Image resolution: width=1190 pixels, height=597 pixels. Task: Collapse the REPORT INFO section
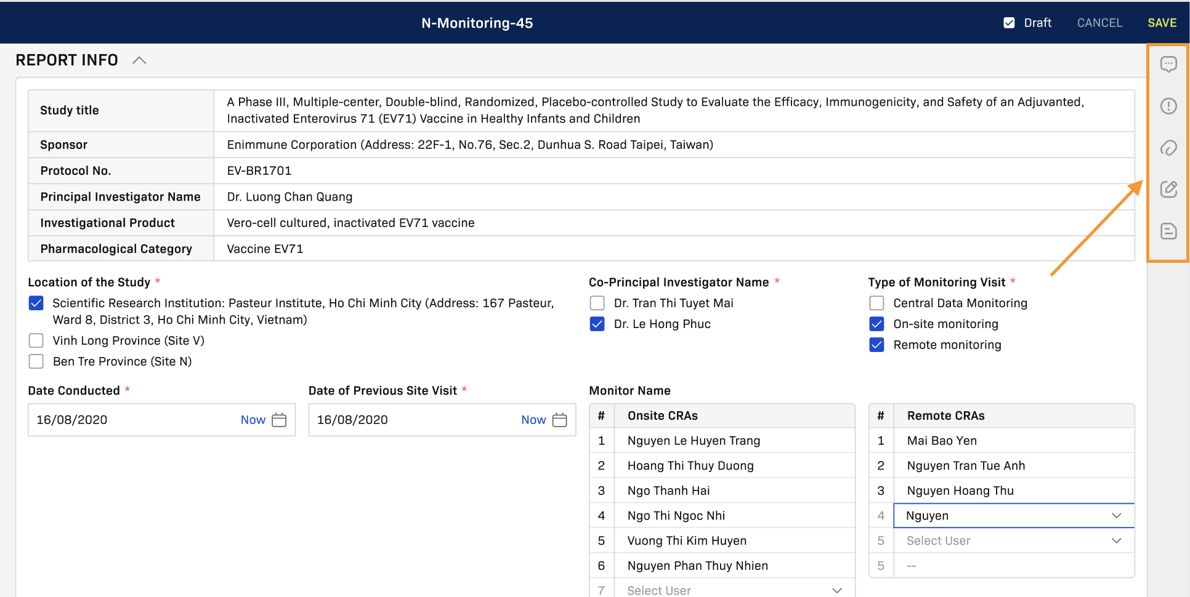pyautogui.click(x=139, y=60)
